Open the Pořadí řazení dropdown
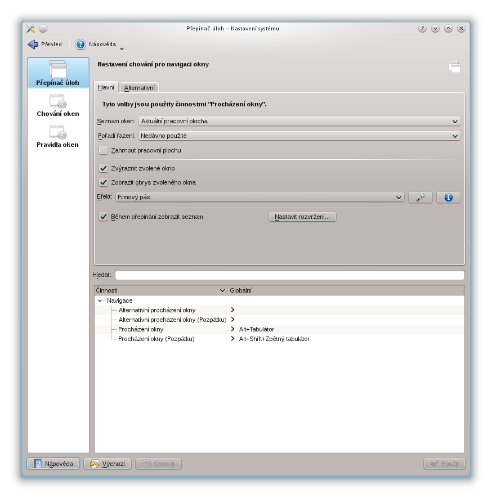This screenshot has width=492, height=498. click(299, 136)
